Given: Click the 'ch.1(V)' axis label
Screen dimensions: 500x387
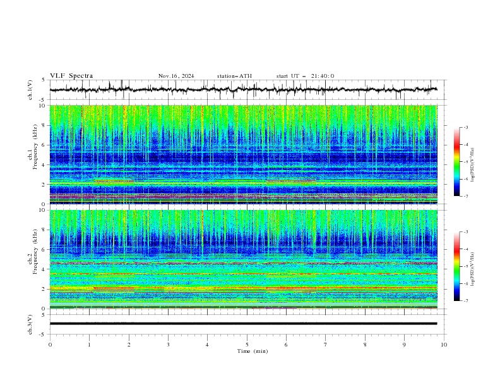Looking at the screenshot, I should coord(30,90).
